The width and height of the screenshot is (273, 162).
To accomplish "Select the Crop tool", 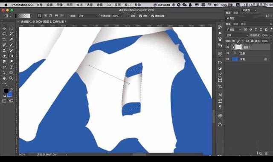I will click(x=4, y=40).
